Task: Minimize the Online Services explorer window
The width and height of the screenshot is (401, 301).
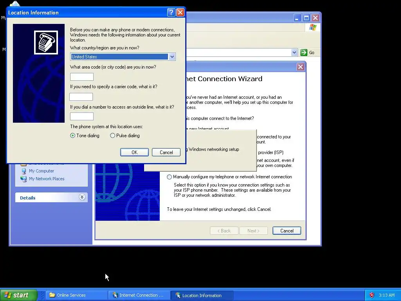Action: click(297, 18)
